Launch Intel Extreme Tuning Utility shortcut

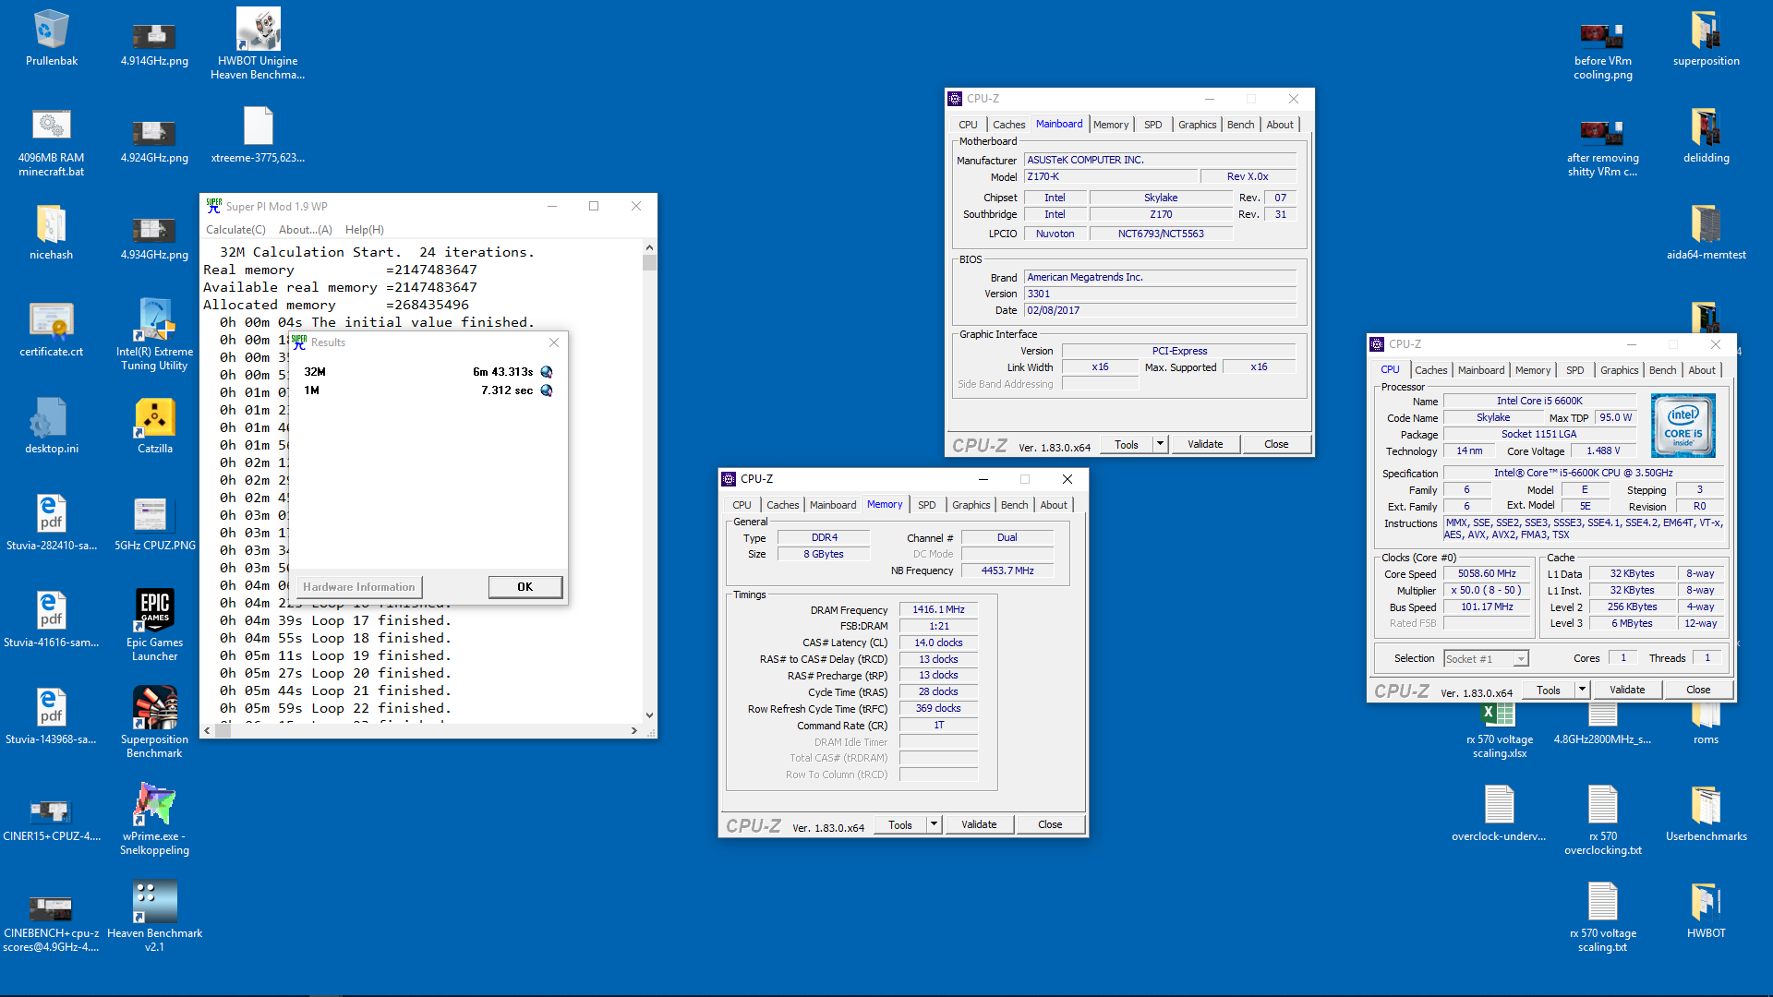tap(154, 320)
